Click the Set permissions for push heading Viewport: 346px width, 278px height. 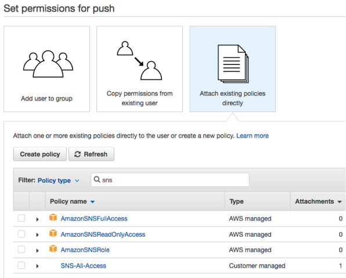(x=59, y=8)
